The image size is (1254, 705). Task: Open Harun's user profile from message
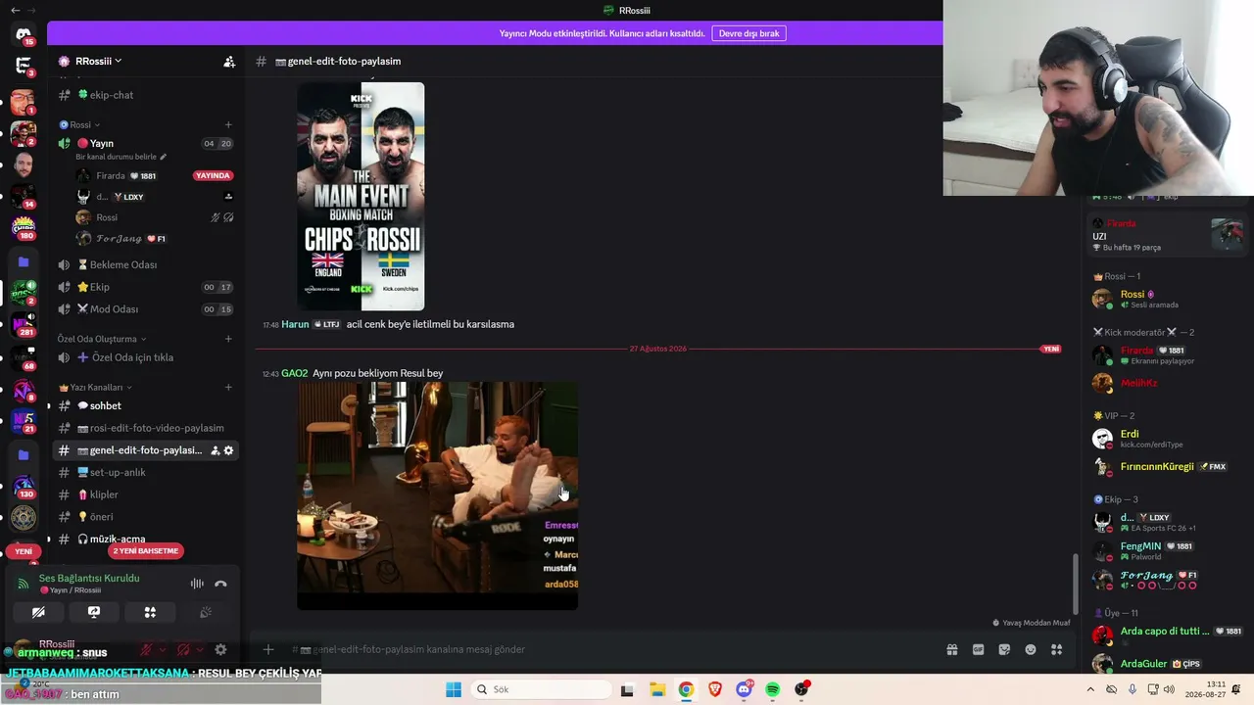coord(295,324)
